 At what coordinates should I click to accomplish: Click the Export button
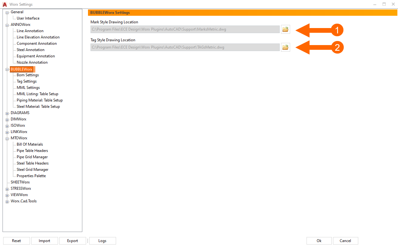click(73, 241)
